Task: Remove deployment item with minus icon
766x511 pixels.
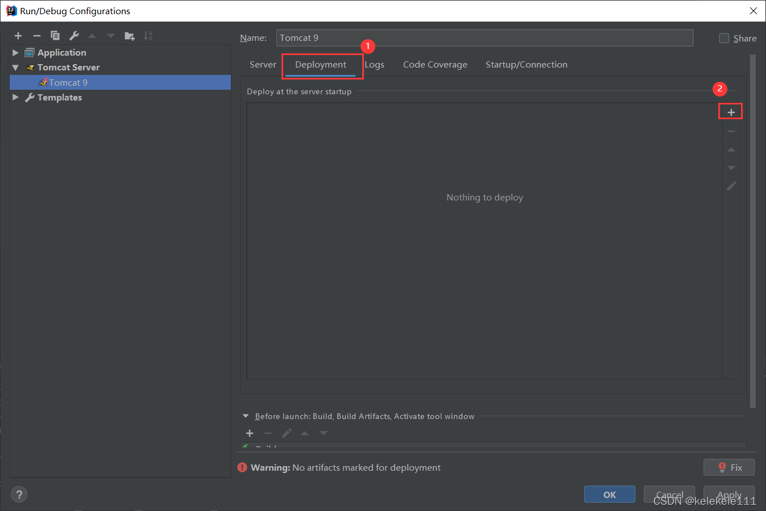Action: pos(731,131)
